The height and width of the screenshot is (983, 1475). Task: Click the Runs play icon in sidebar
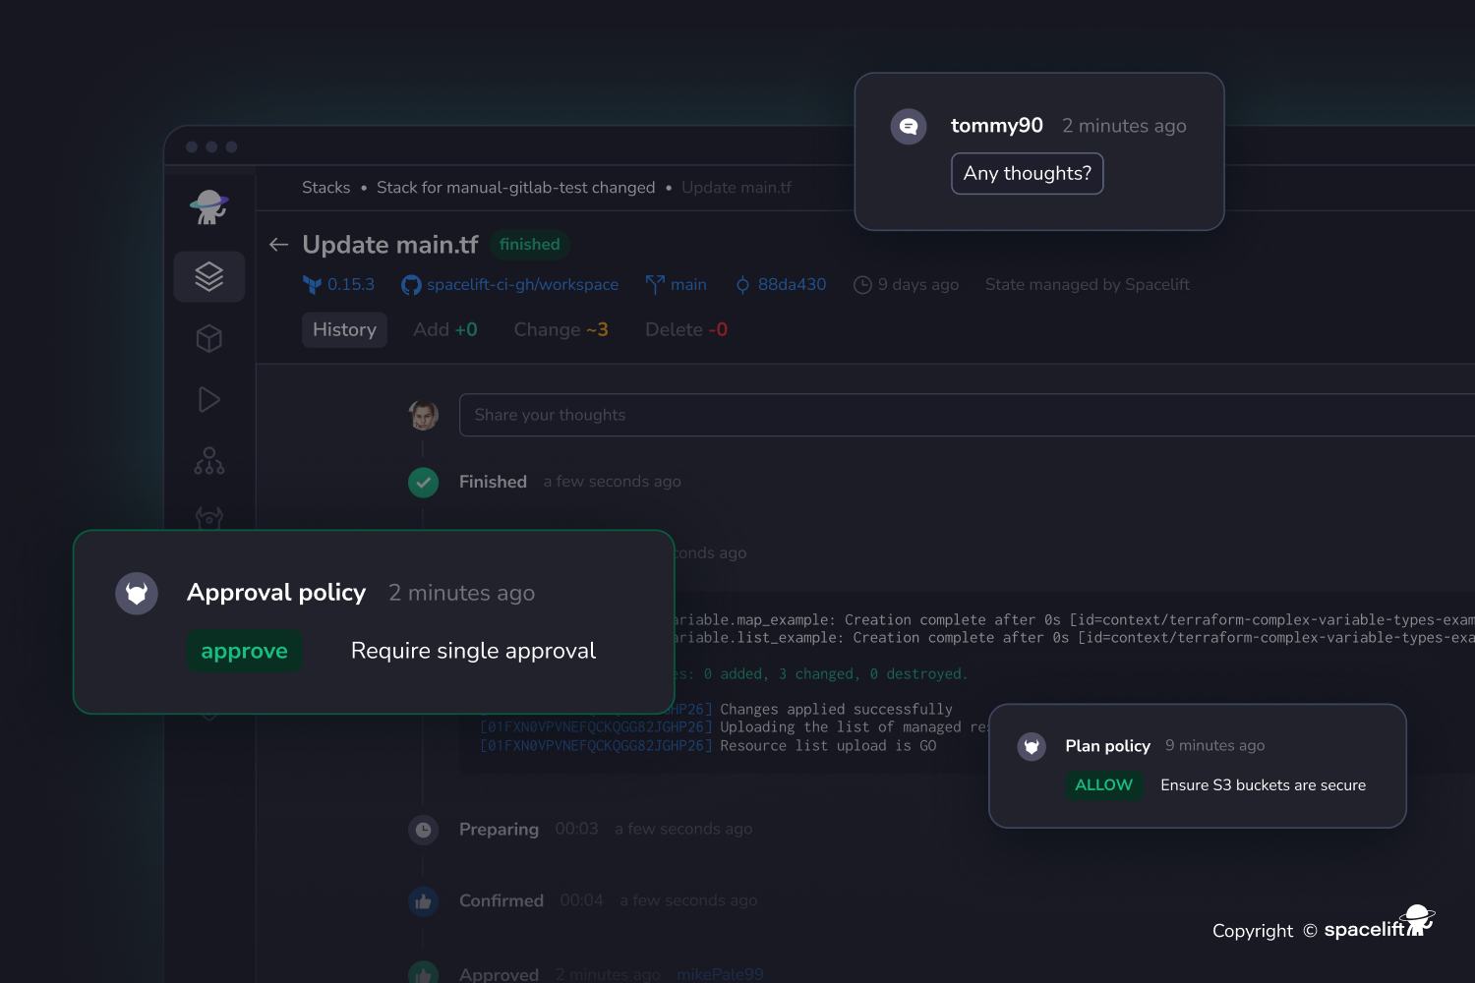click(x=208, y=399)
